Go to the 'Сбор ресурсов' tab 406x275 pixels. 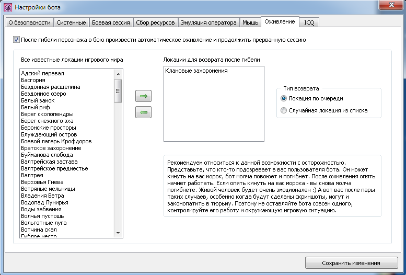click(x=155, y=22)
